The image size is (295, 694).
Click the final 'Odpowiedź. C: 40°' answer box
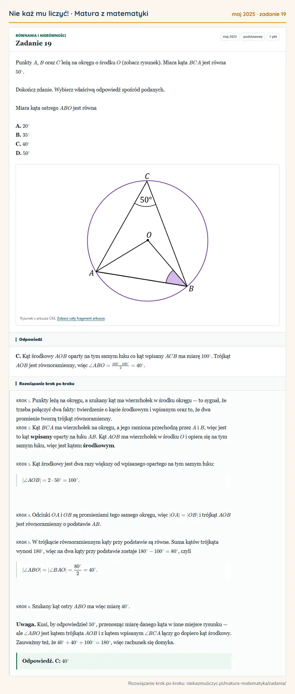coord(124,661)
